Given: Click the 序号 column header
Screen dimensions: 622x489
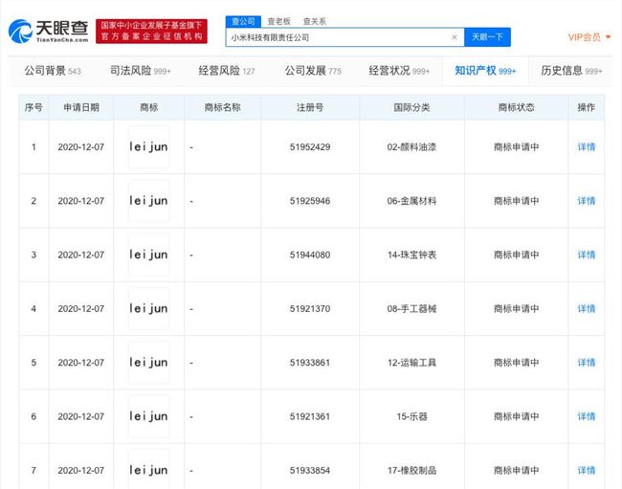Looking at the screenshot, I should coord(33,107).
